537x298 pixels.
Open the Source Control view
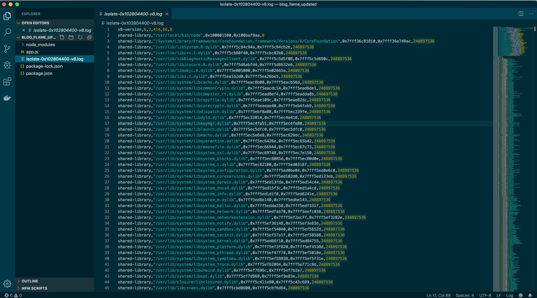pyautogui.click(x=7, y=49)
